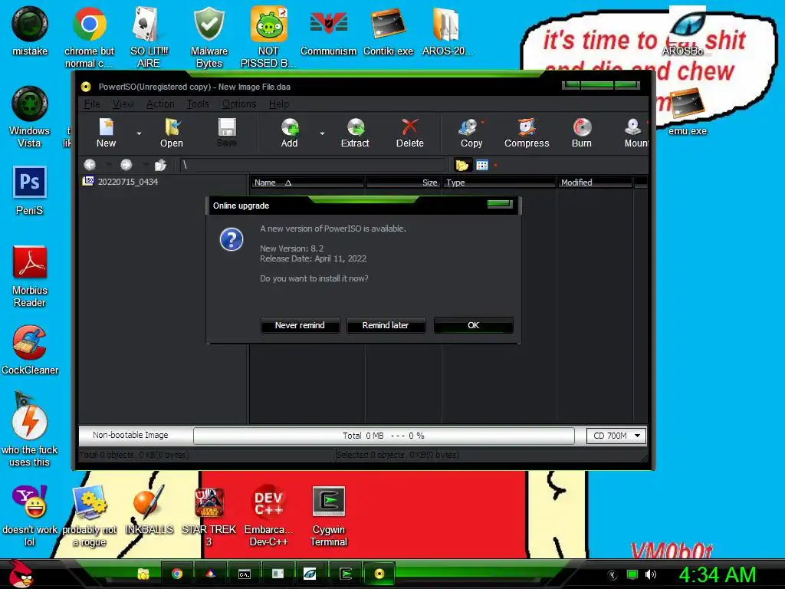This screenshot has height=589, width=785.
Task: Open the chrome but normal desktop icon
Action: 89,38
